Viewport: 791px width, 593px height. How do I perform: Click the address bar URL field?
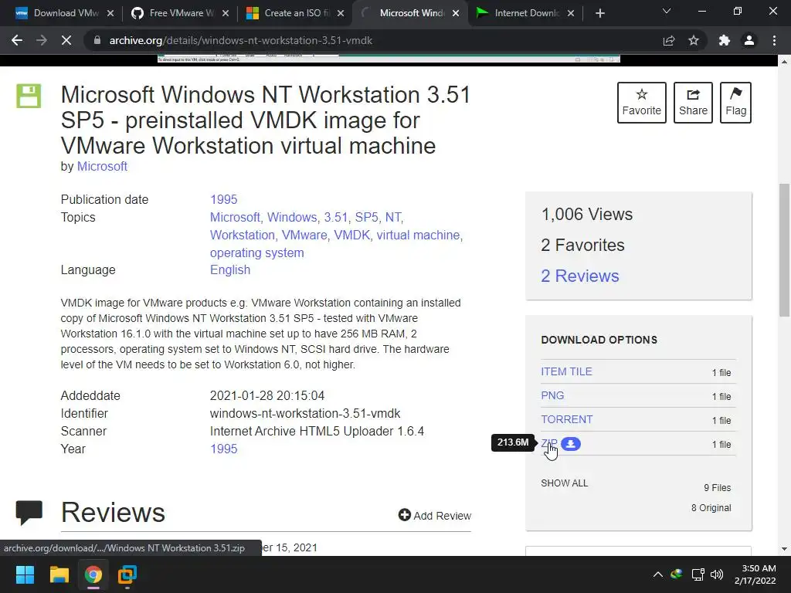373,40
